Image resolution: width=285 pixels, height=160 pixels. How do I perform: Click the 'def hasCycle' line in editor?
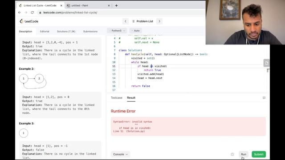[x=166, y=54]
